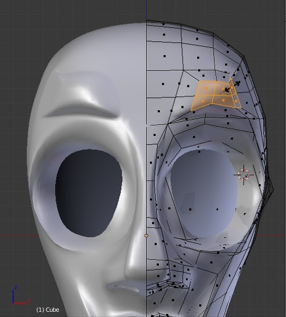Select the lower-left orange highlighted face on brow
The image size is (286, 317).
[202, 102]
